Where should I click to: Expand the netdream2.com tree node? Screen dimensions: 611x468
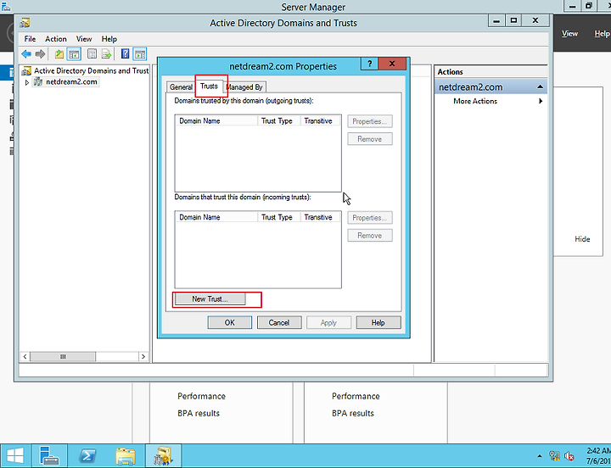pos(27,82)
